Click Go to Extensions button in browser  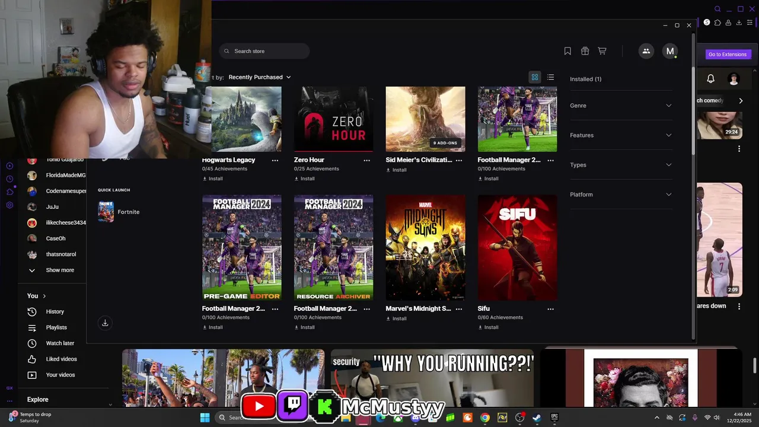[x=728, y=55]
